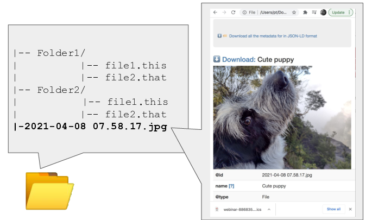Expand the webinar .ics download options chevron
The width and height of the screenshot is (391, 220).
(x=269, y=209)
